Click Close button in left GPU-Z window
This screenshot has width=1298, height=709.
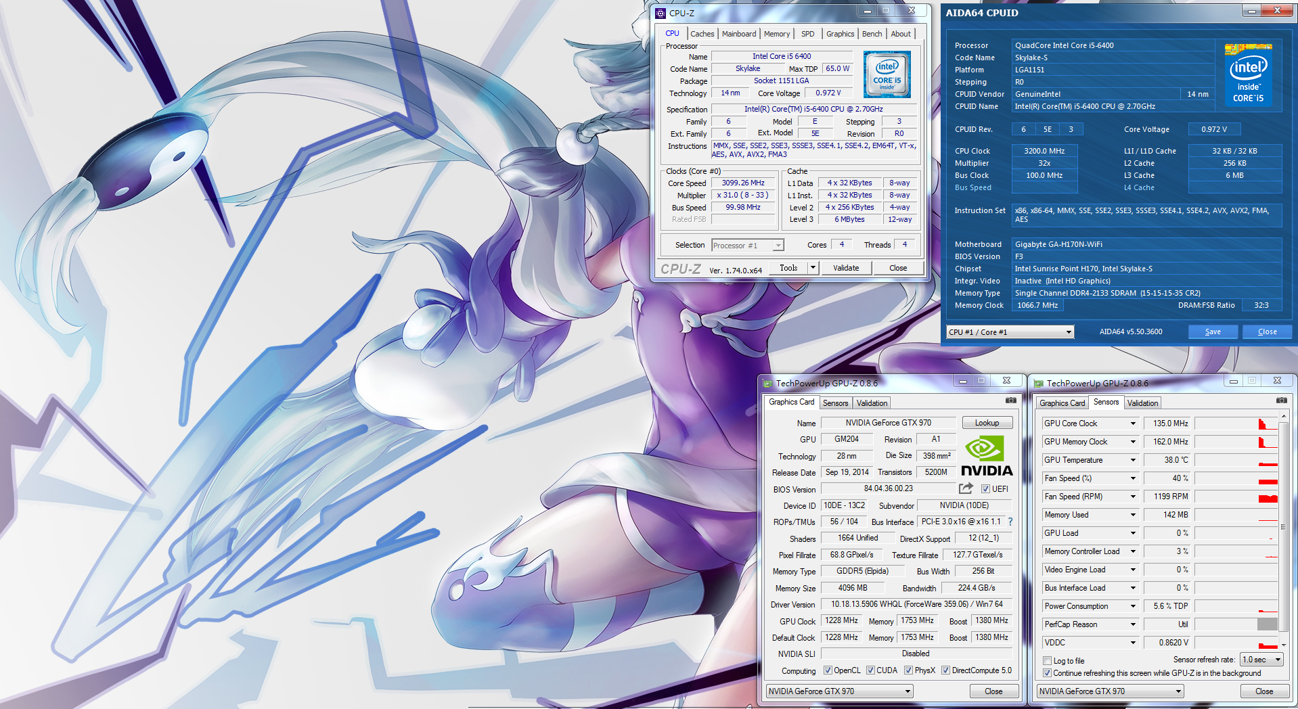pyautogui.click(x=993, y=691)
